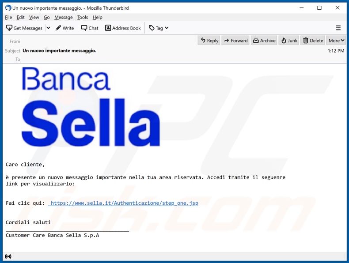This screenshot has height=263, width=349.
Task: Close the Thunderbird window
Action: point(338,8)
